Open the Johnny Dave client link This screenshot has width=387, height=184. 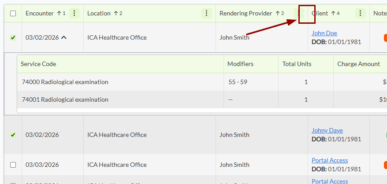point(327,130)
